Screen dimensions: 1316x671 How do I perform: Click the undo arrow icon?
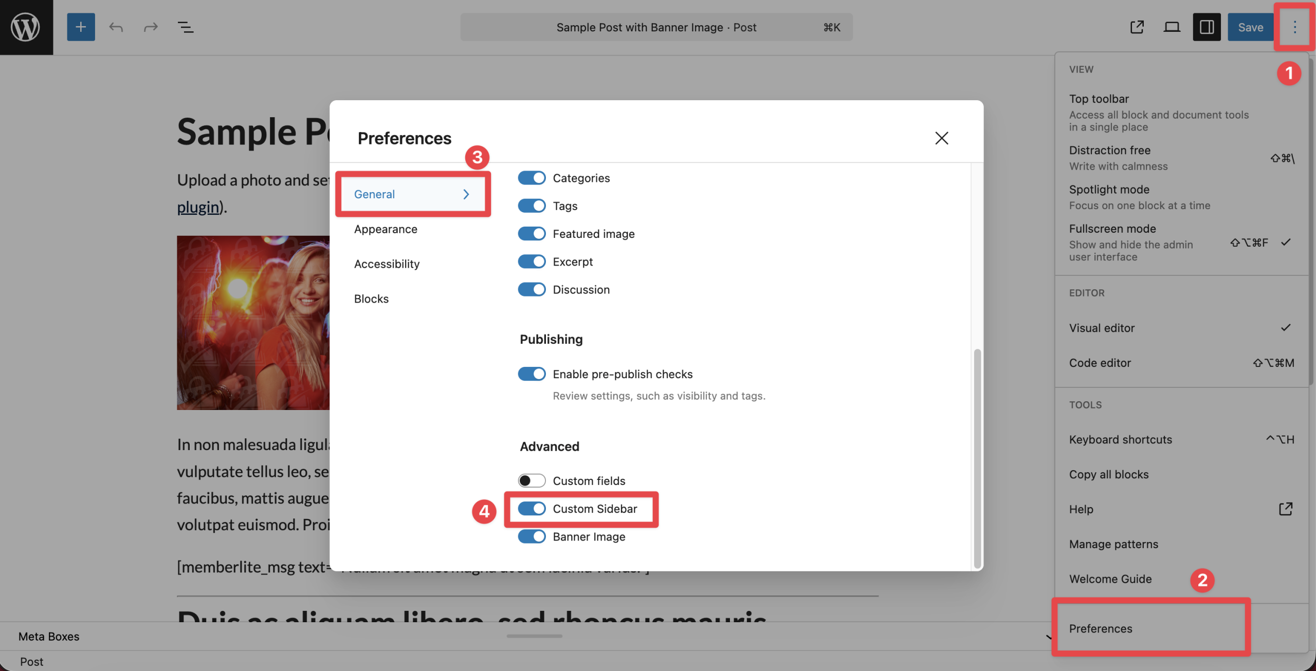pos(116,27)
